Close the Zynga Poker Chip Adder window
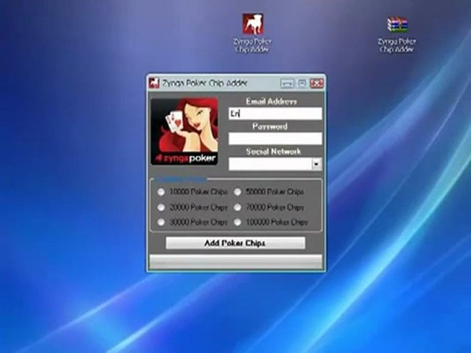The image size is (471, 353). (x=316, y=83)
